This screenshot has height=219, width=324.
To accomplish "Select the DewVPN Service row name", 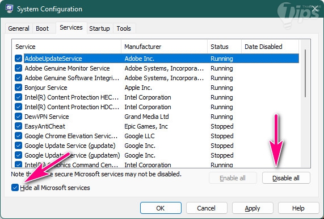I will coord(47,117).
